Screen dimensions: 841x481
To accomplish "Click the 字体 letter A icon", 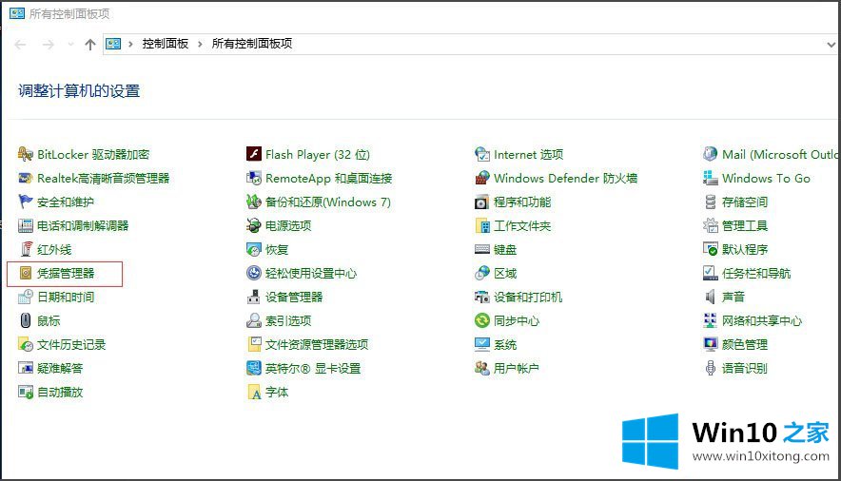I will pyautogui.click(x=254, y=392).
